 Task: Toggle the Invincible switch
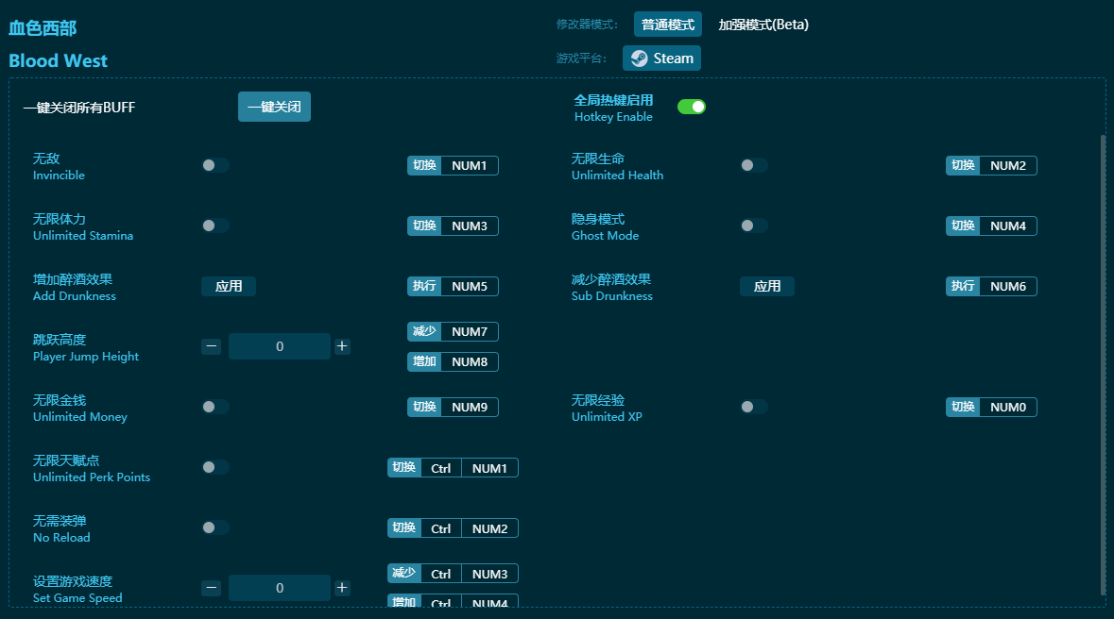click(214, 165)
